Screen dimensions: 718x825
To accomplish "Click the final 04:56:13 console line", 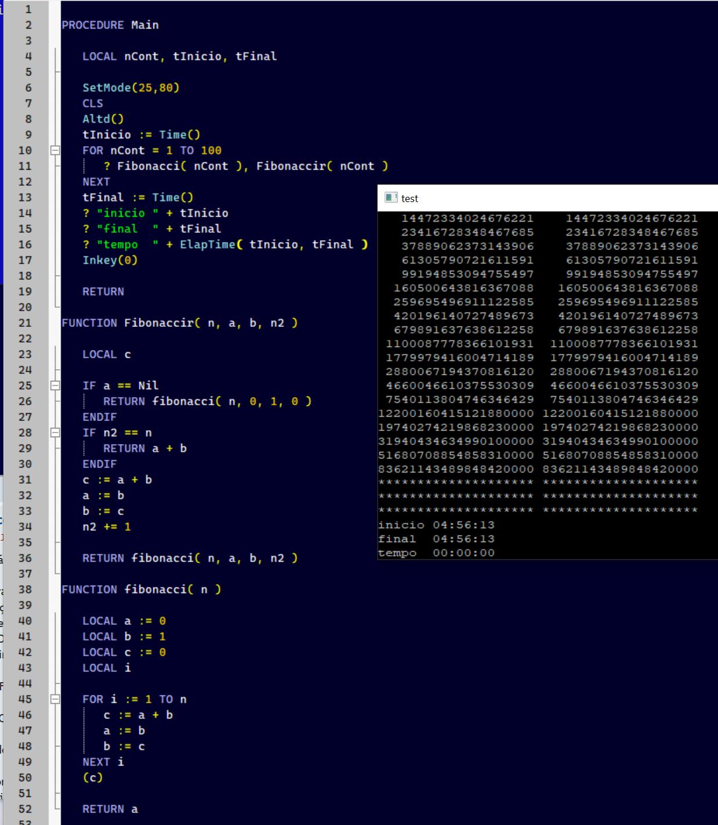I will tap(436, 539).
